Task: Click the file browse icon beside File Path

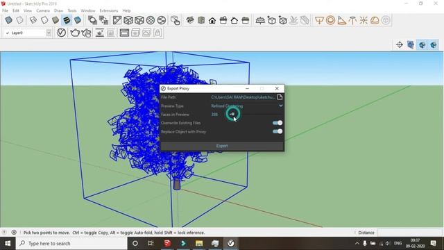Action: 280,97
